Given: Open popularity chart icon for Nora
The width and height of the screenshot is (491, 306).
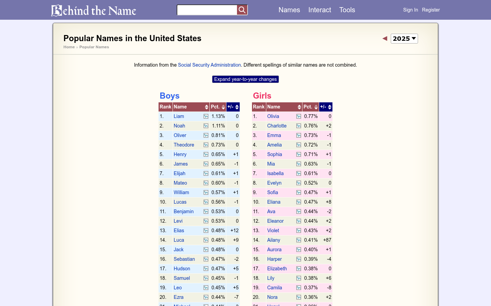Looking at the screenshot, I should click(299, 297).
